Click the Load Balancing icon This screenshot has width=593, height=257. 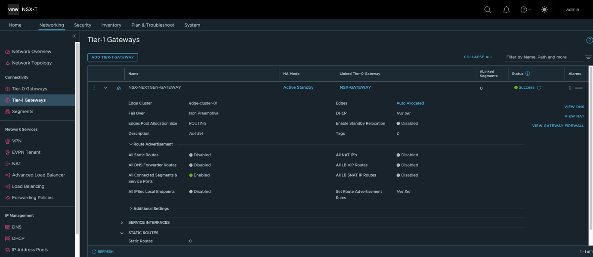(x=7, y=186)
